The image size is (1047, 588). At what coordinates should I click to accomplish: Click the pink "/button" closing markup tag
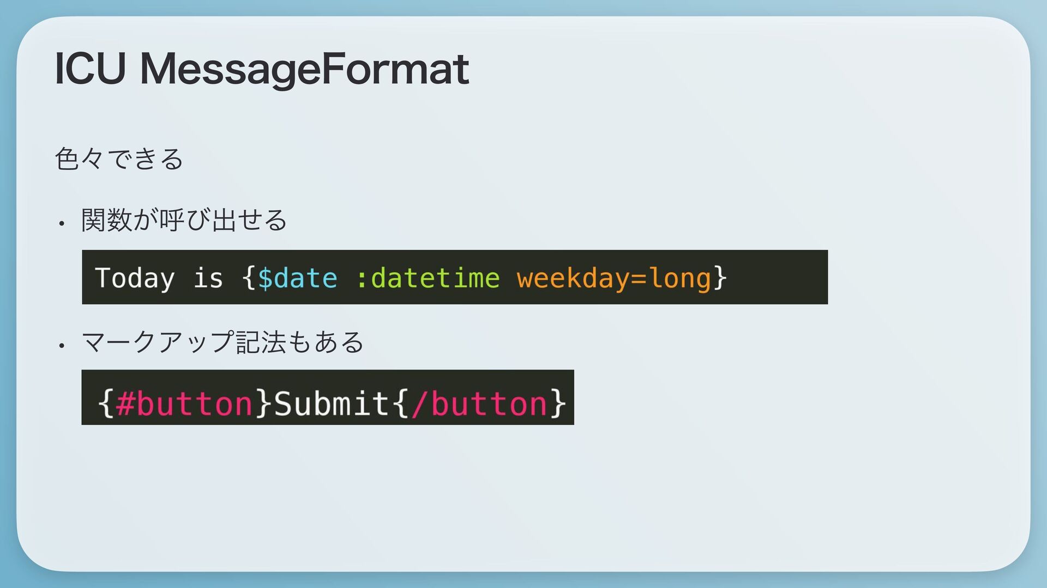[x=480, y=403]
